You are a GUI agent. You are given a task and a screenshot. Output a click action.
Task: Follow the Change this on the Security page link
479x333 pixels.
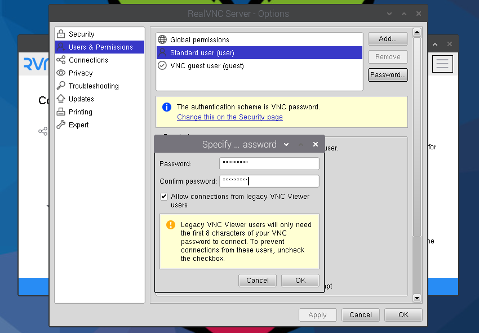pyautogui.click(x=230, y=117)
